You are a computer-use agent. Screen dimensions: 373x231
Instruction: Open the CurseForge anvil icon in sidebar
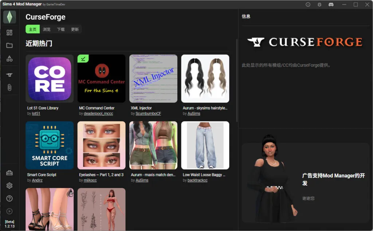click(x=9, y=75)
